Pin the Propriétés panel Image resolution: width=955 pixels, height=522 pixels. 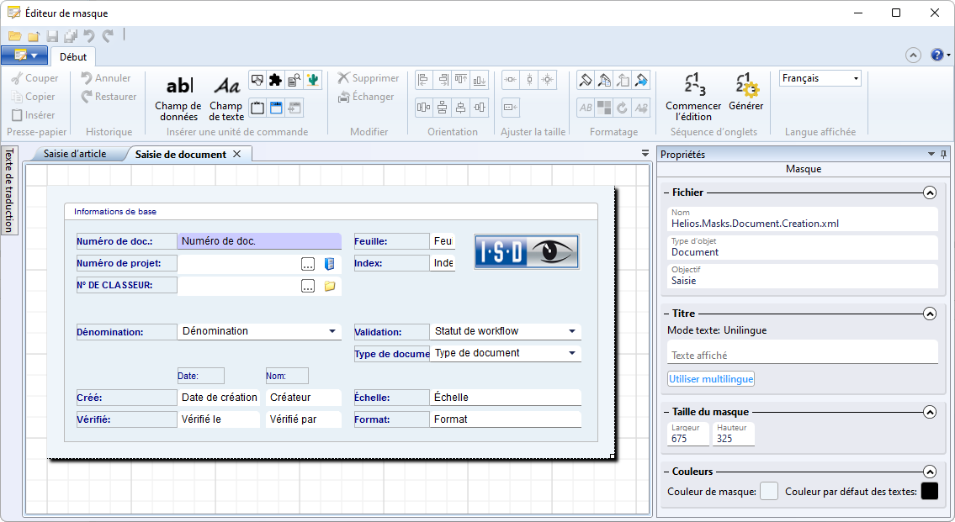[x=944, y=155]
